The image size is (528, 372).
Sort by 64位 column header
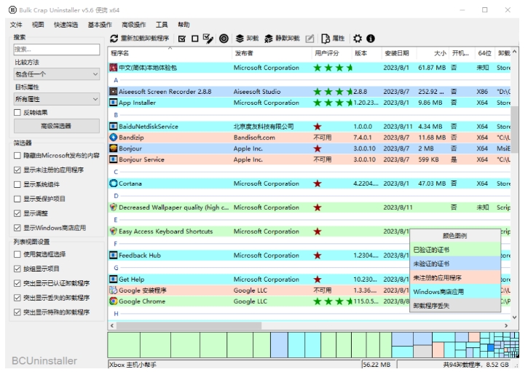tap(484, 53)
